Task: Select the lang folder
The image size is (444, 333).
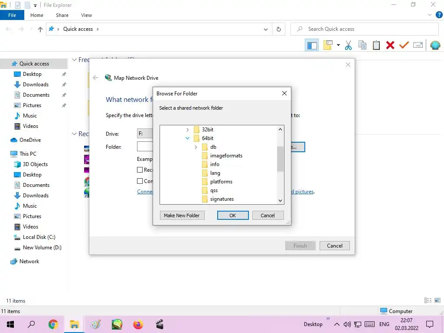Action: coord(211,173)
